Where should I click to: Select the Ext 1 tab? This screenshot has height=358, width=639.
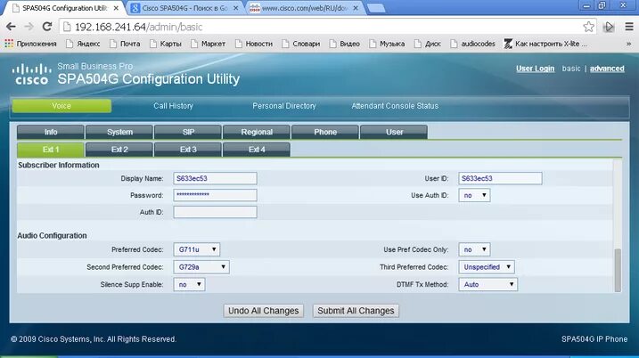click(51, 150)
